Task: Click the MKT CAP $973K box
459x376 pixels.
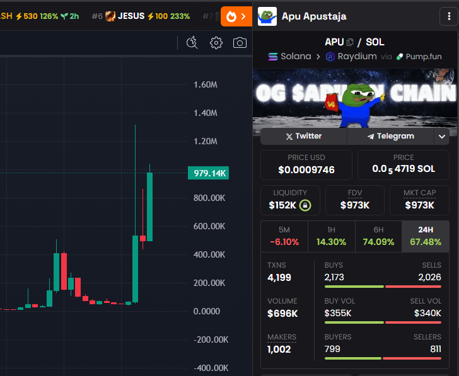Action: pyautogui.click(x=419, y=200)
